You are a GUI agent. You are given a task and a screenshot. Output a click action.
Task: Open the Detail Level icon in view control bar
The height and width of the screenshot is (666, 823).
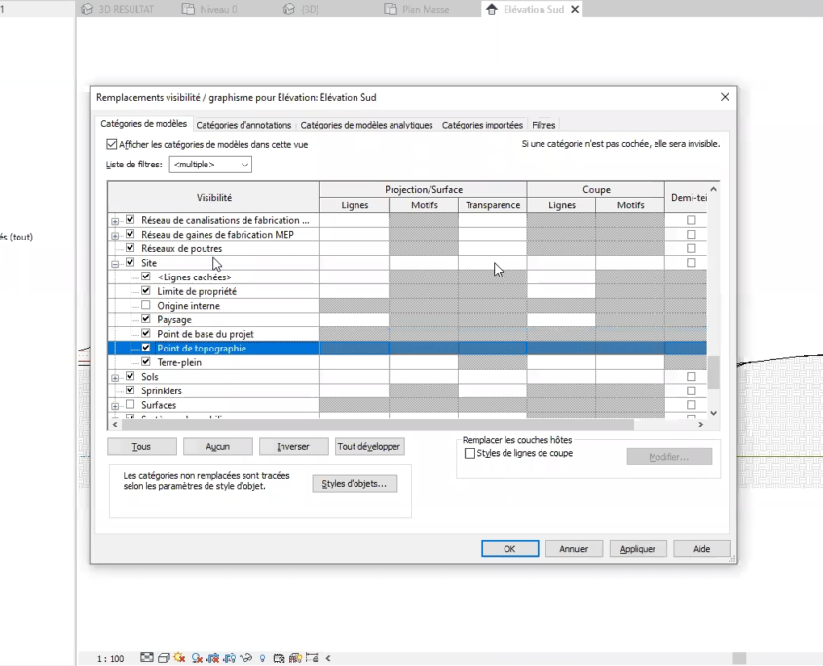147,658
